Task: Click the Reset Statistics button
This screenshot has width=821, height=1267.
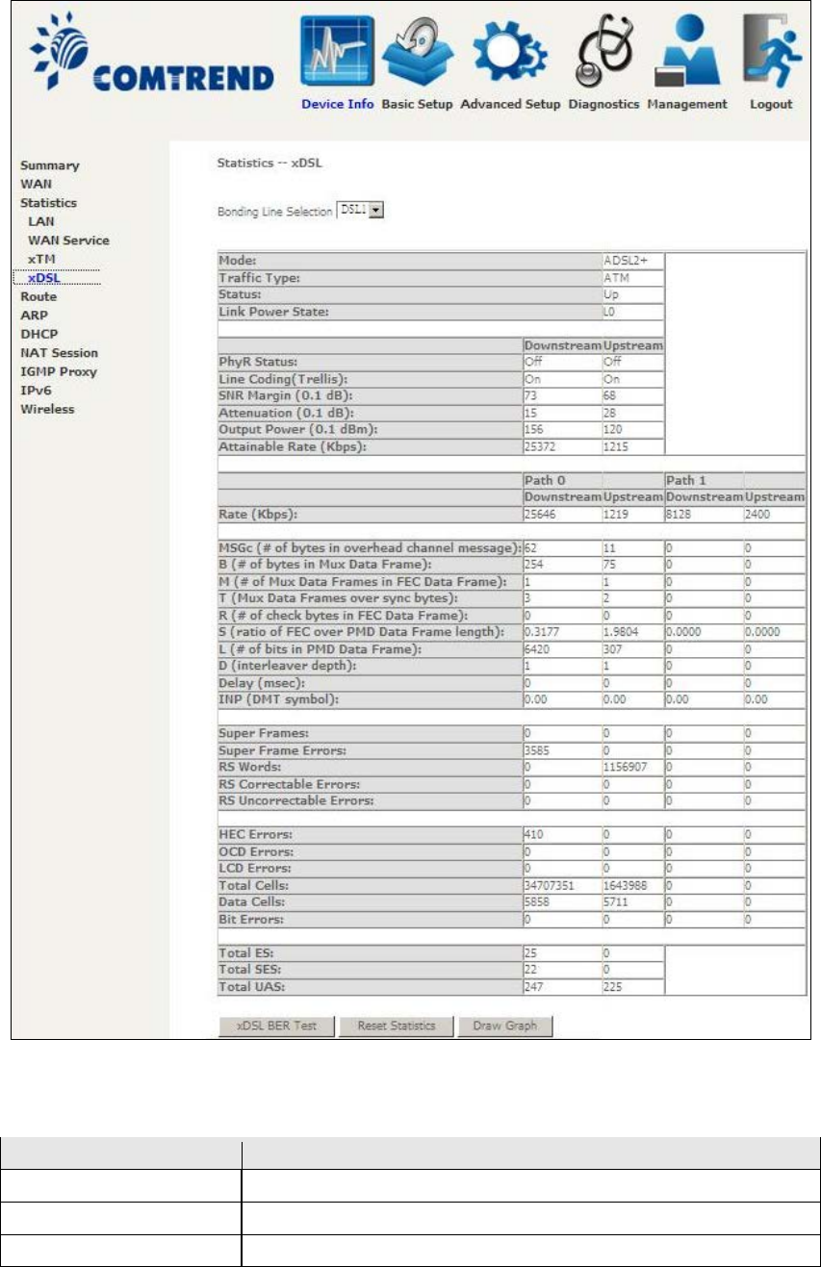Action: (x=396, y=1026)
